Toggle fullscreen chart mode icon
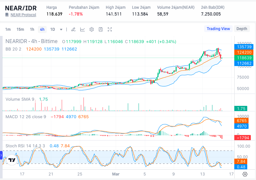The width and height of the screenshot is (256, 180). click(x=110, y=29)
